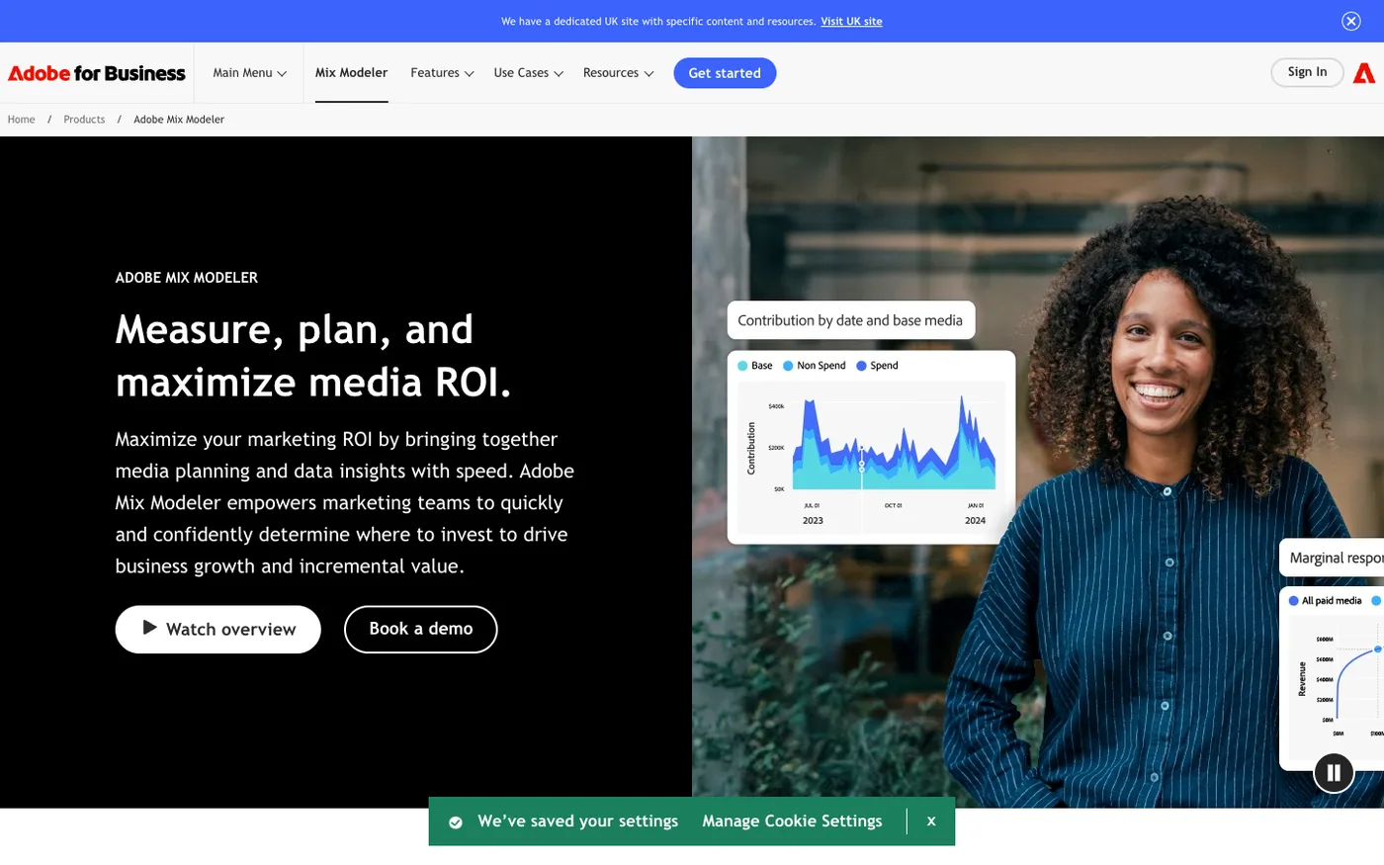The height and width of the screenshot is (865, 1384).
Task: Select the Mix Modeler tab
Action: click(351, 73)
